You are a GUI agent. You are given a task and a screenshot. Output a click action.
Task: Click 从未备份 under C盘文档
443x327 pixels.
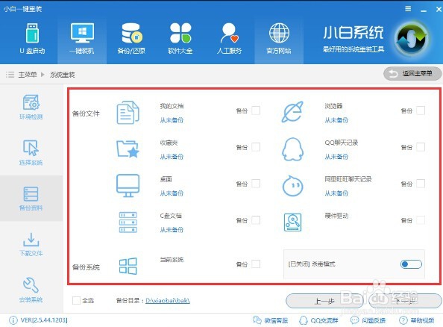pos(172,230)
